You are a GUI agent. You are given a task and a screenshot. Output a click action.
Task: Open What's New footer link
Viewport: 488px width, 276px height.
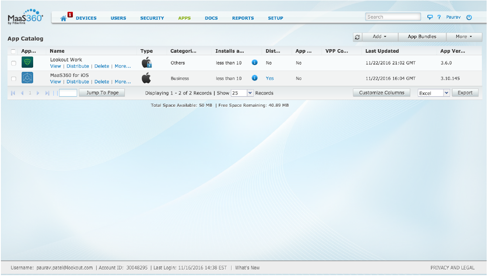(247, 268)
